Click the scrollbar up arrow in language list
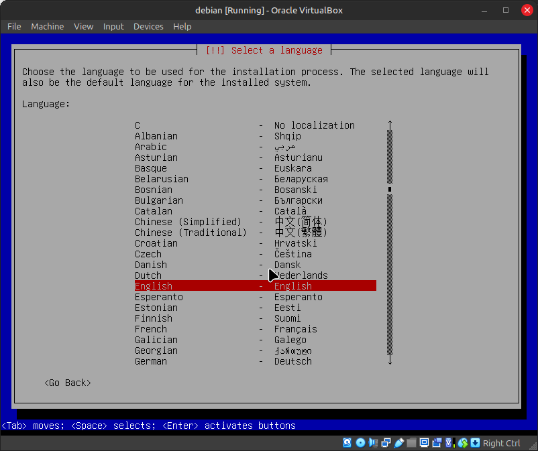The image size is (538, 451). tap(390, 125)
